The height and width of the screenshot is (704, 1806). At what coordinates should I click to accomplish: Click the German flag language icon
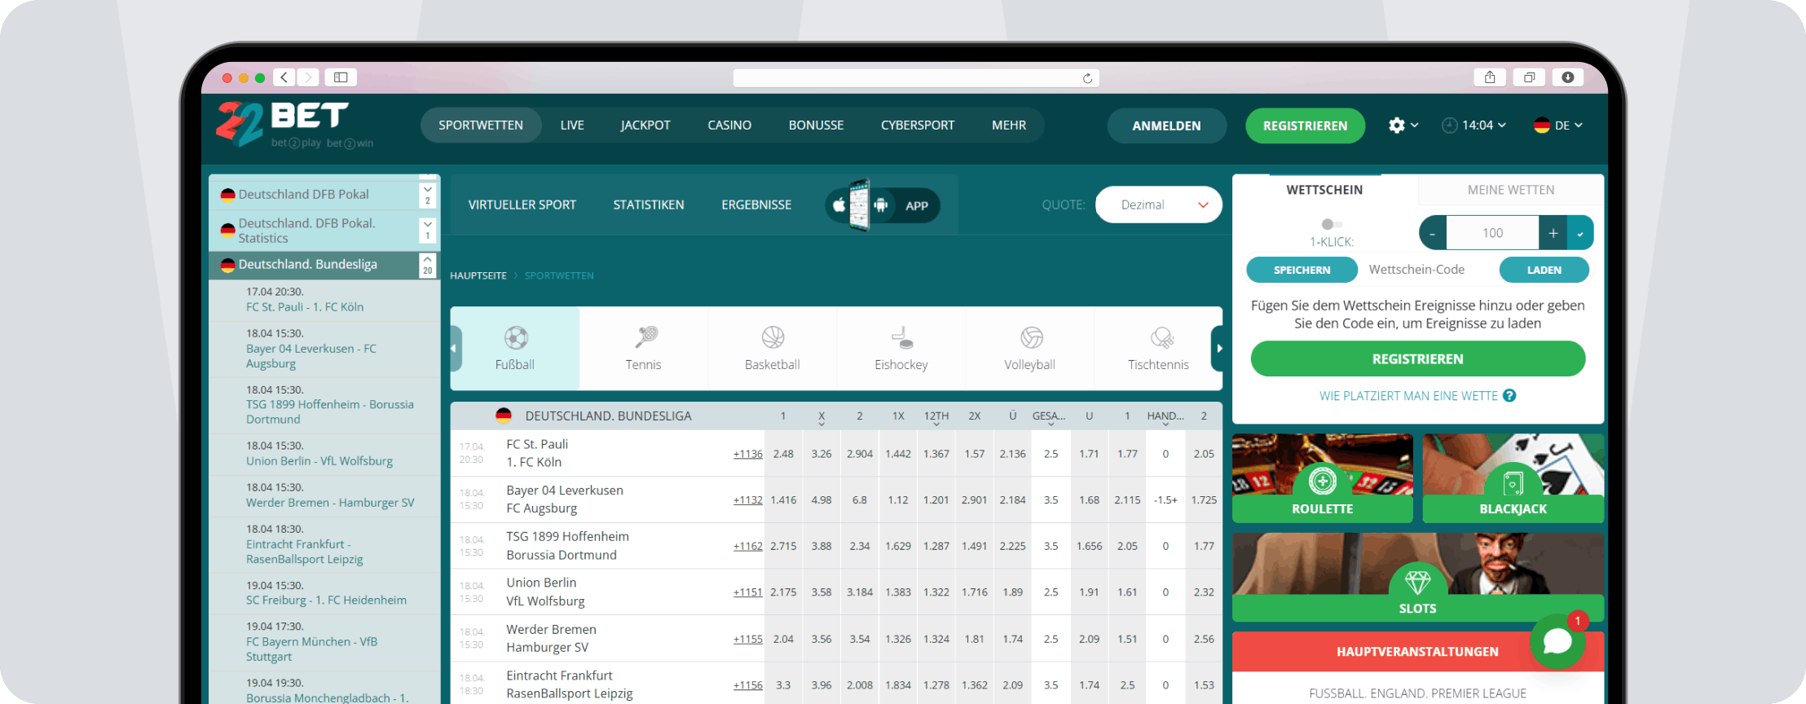click(x=1541, y=125)
